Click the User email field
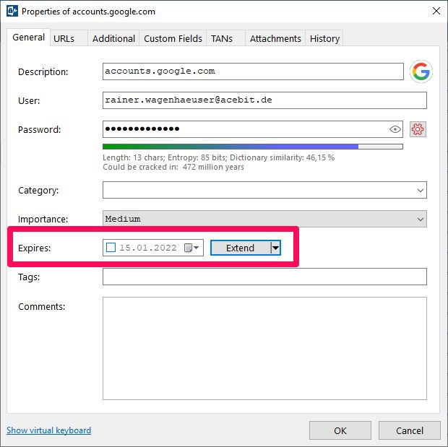The width and height of the screenshot is (448, 447). coord(264,100)
